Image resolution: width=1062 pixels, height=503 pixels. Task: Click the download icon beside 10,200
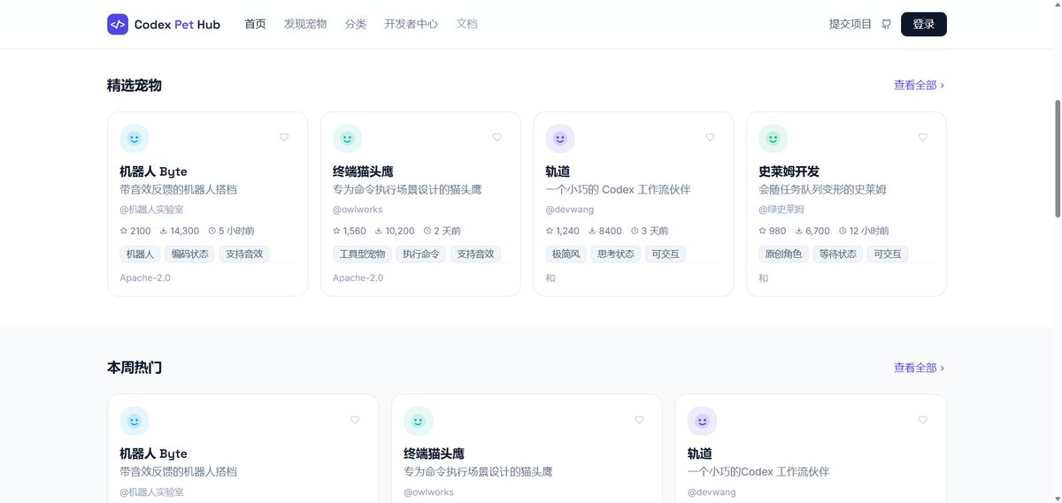[380, 231]
